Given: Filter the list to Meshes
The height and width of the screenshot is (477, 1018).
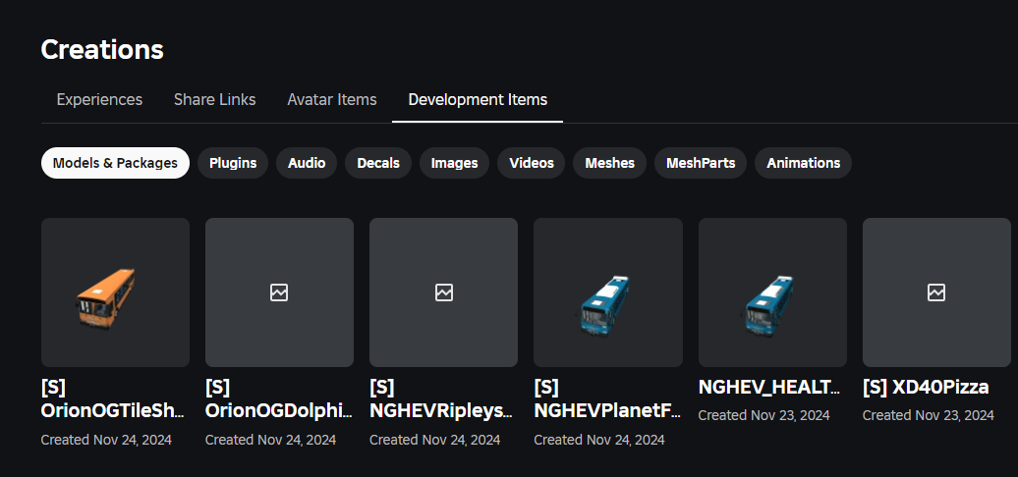Looking at the screenshot, I should pos(609,163).
